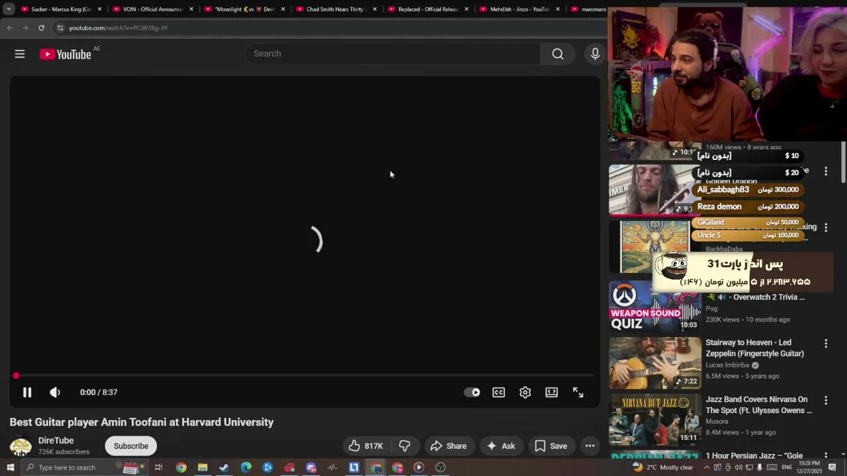Open the OBS Studio icon on the taskbar
The width and height of the screenshot is (847, 476).
point(441,467)
